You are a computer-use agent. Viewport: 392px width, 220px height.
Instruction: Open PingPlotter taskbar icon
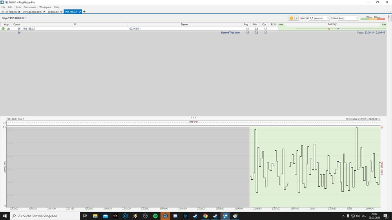(x=225, y=216)
